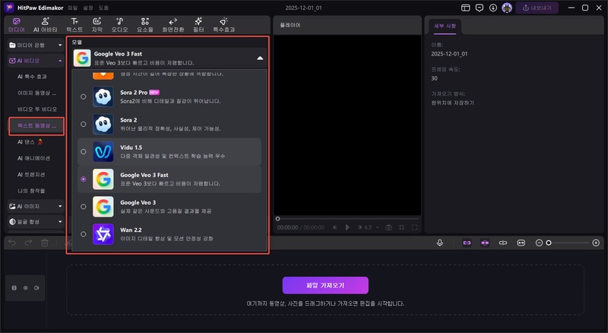This screenshot has height=333, width=608.
Task: Click the timeline zoom slider handle
Action: (549, 243)
